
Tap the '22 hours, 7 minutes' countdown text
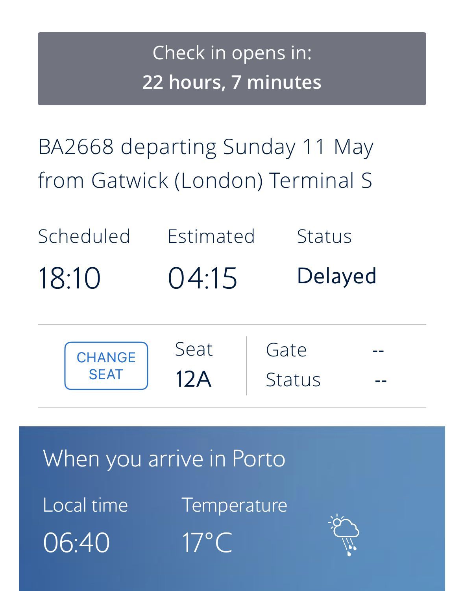click(232, 82)
